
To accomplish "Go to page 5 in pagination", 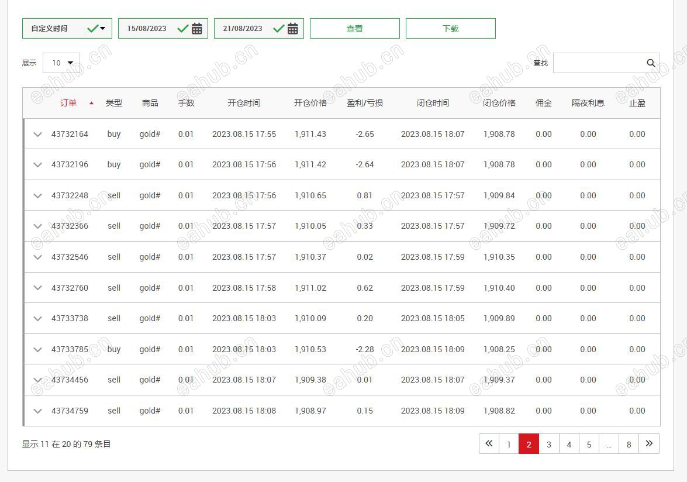I will click(589, 444).
